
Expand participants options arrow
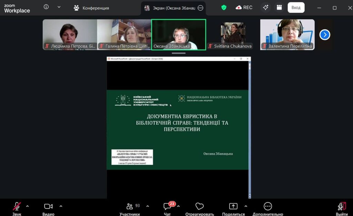tap(148, 206)
